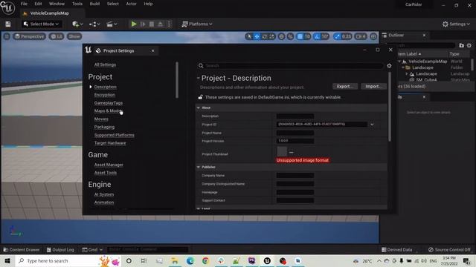Activate the viewport Select cursor tool
This screenshot has width=476, height=267.
[249, 36]
